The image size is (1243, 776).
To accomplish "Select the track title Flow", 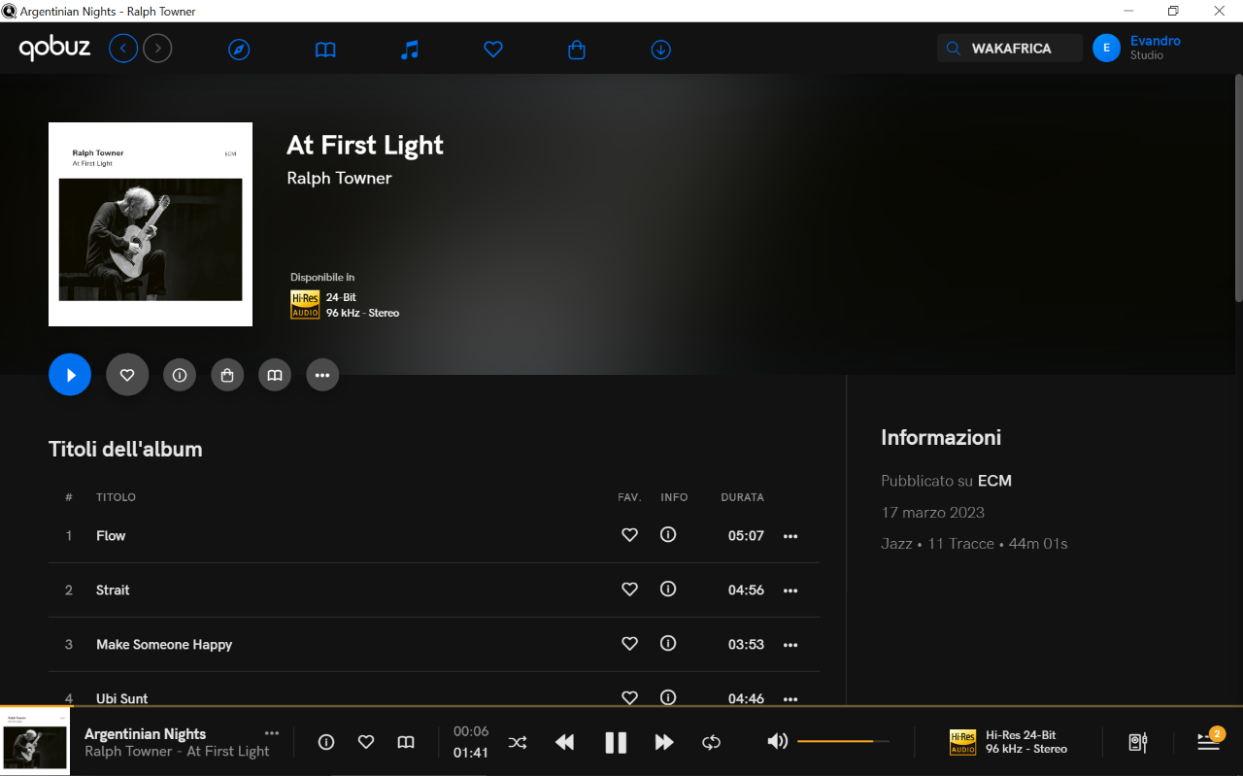I will click(x=111, y=535).
